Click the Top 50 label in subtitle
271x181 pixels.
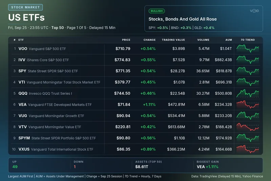pyautogui.click(x=58, y=28)
